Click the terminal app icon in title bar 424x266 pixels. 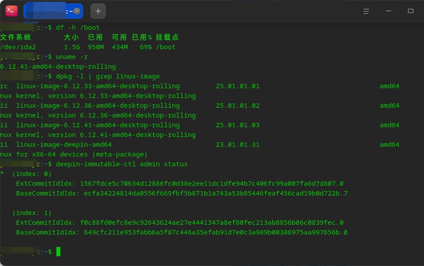tap(12, 11)
